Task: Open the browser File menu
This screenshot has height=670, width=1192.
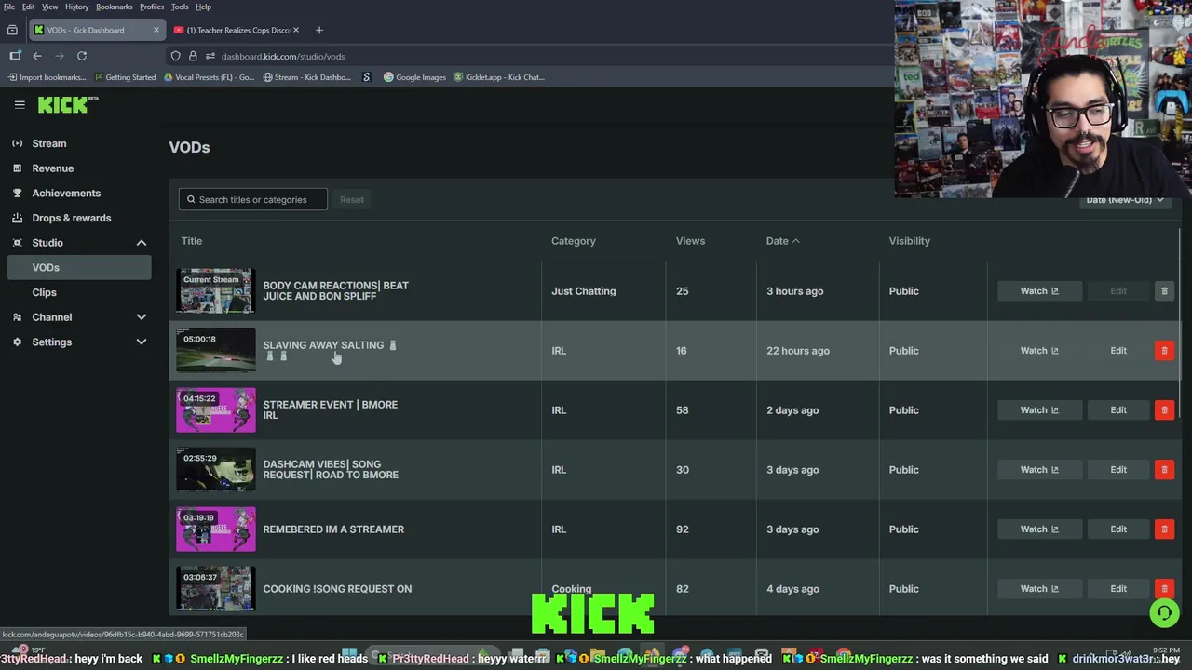Action: 9,7
